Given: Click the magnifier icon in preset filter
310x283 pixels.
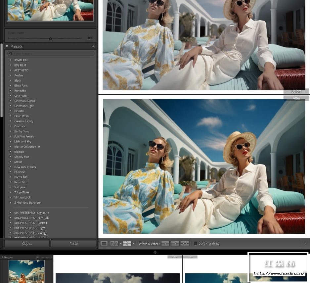Looking at the screenshot, I should click(11, 53).
